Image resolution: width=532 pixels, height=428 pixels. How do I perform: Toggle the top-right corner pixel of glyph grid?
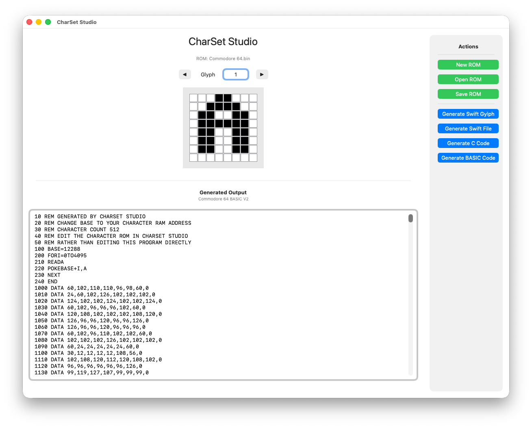pos(253,98)
